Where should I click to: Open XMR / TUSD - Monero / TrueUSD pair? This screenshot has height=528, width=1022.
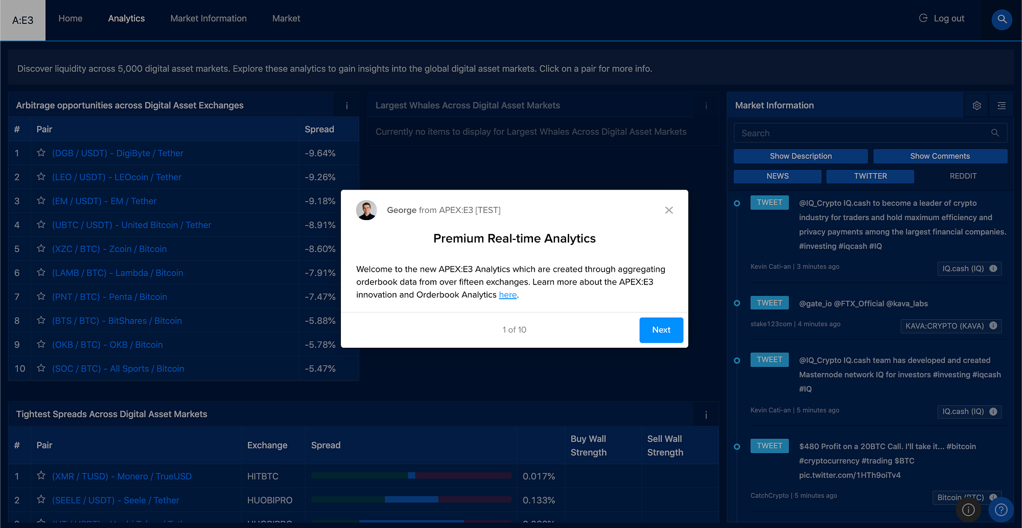coord(122,476)
